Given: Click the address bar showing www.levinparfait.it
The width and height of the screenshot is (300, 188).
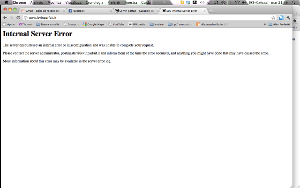Looking at the screenshot, I should click(x=141, y=17).
